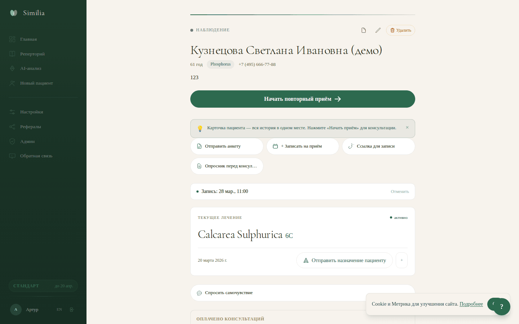Edit patient info with the pencil icon
Screen dimensions: 519x324
click(x=378, y=30)
